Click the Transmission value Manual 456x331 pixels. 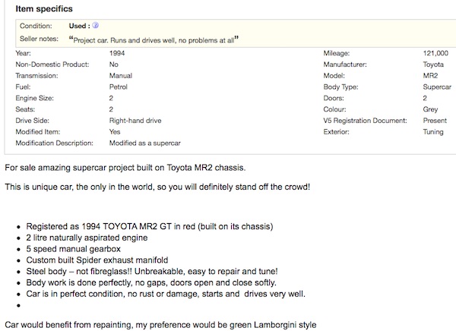(x=120, y=76)
